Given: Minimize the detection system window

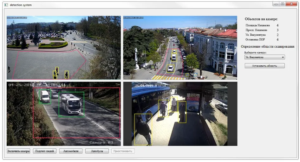Looking at the screenshot, I should 276,4.
